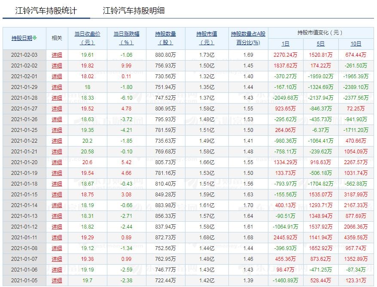Click holdings value 722.44万
Image resolution: width=377 pixels, height=287 pixels.
coord(165,281)
